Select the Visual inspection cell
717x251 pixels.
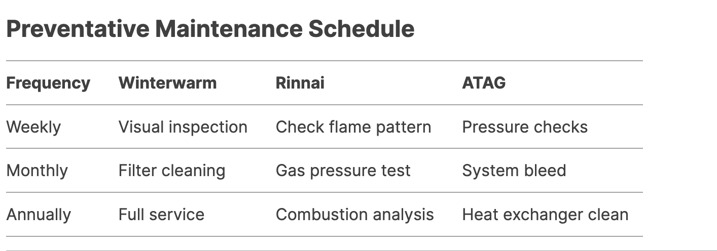point(183,127)
